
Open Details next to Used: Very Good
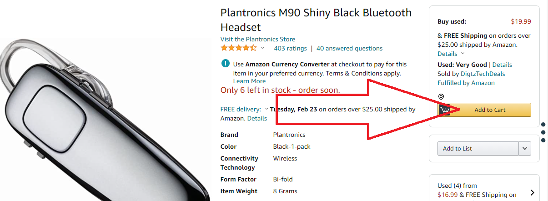coord(502,65)
